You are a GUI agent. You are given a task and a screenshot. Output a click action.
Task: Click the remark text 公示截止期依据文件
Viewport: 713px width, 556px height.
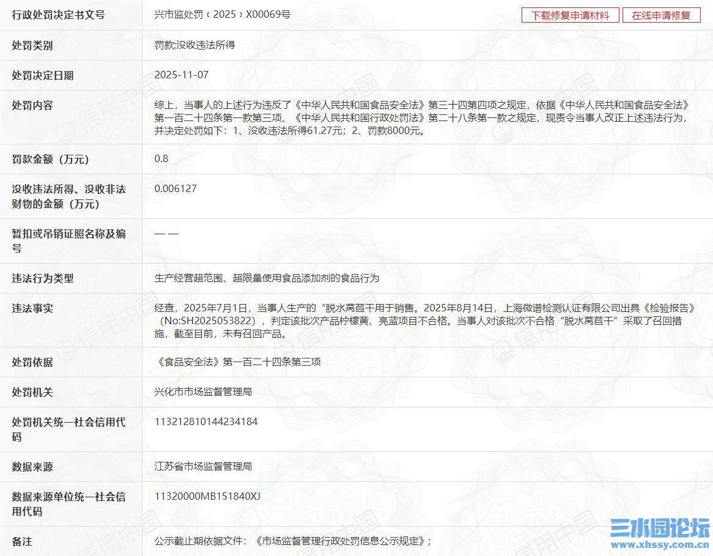click(x=293, y=541)
